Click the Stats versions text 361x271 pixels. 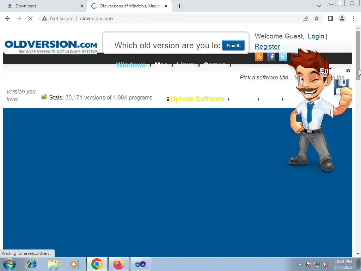pos(101,97)
